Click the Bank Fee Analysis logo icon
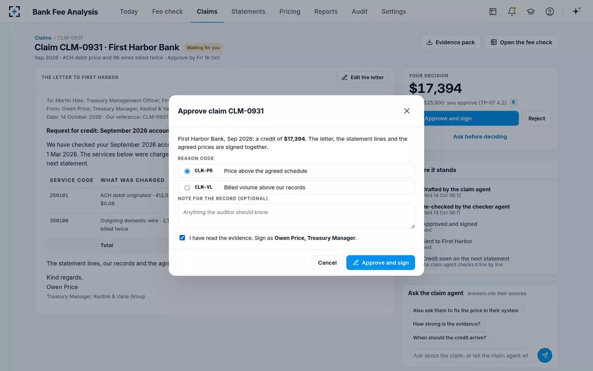This screenshot has height=371, width=593. (14, 12)
